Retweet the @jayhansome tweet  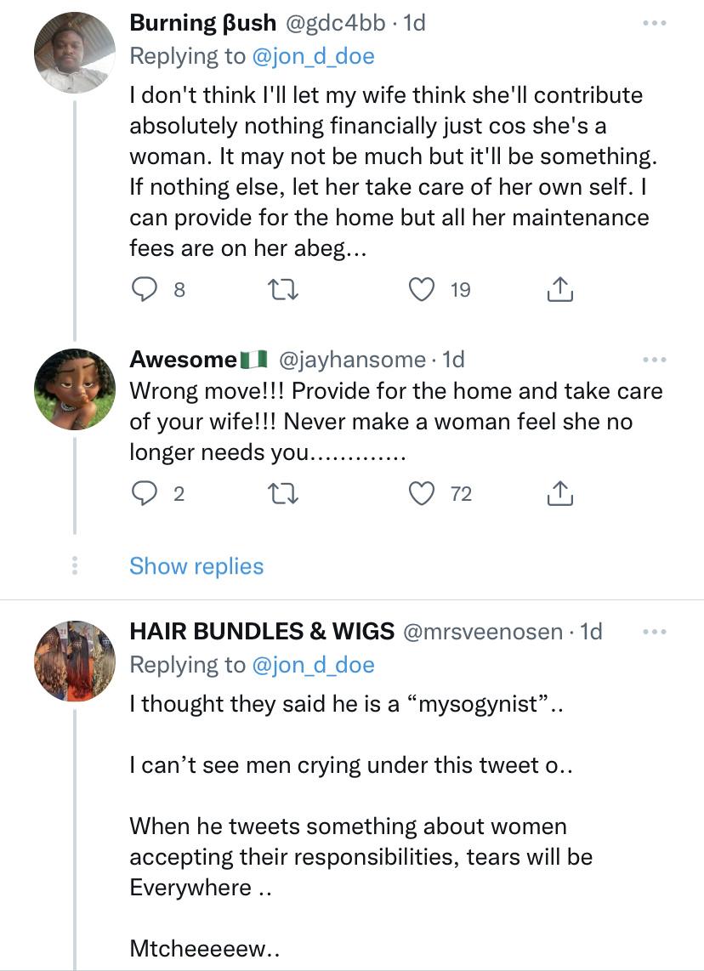tap(280, 493)
